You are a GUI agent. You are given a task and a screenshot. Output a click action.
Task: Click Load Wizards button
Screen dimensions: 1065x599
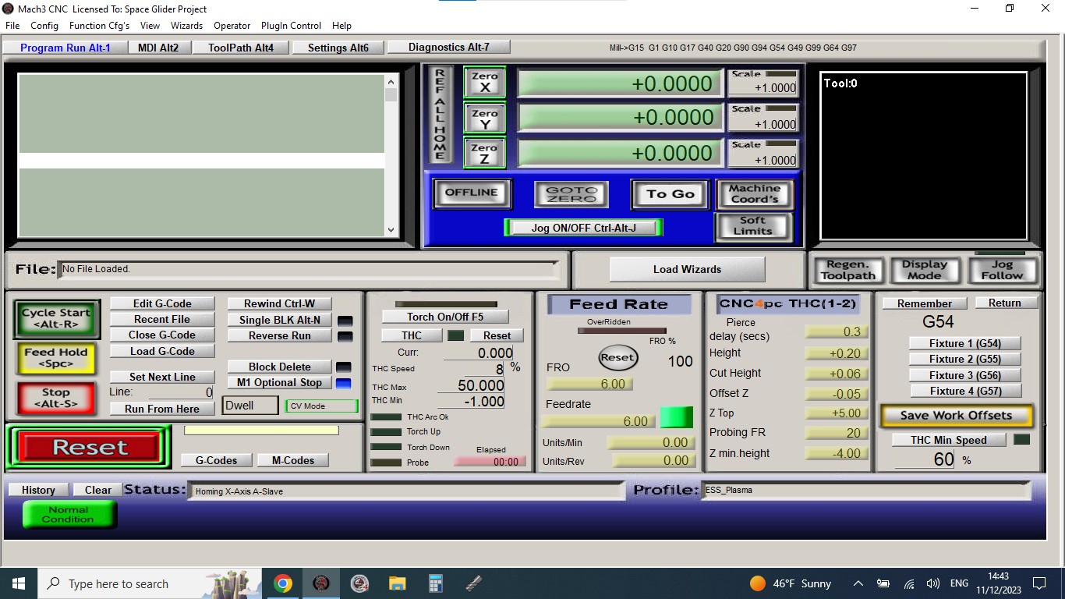687,269
